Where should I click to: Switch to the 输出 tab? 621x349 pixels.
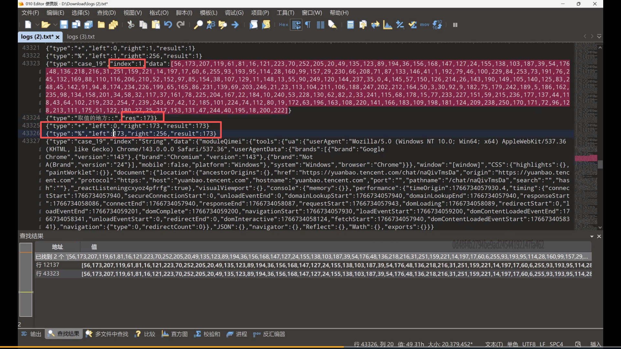[x=31, y=334]
